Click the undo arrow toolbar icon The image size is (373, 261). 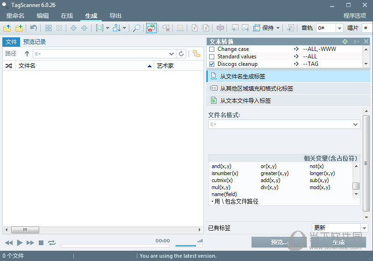click(34, 28)
